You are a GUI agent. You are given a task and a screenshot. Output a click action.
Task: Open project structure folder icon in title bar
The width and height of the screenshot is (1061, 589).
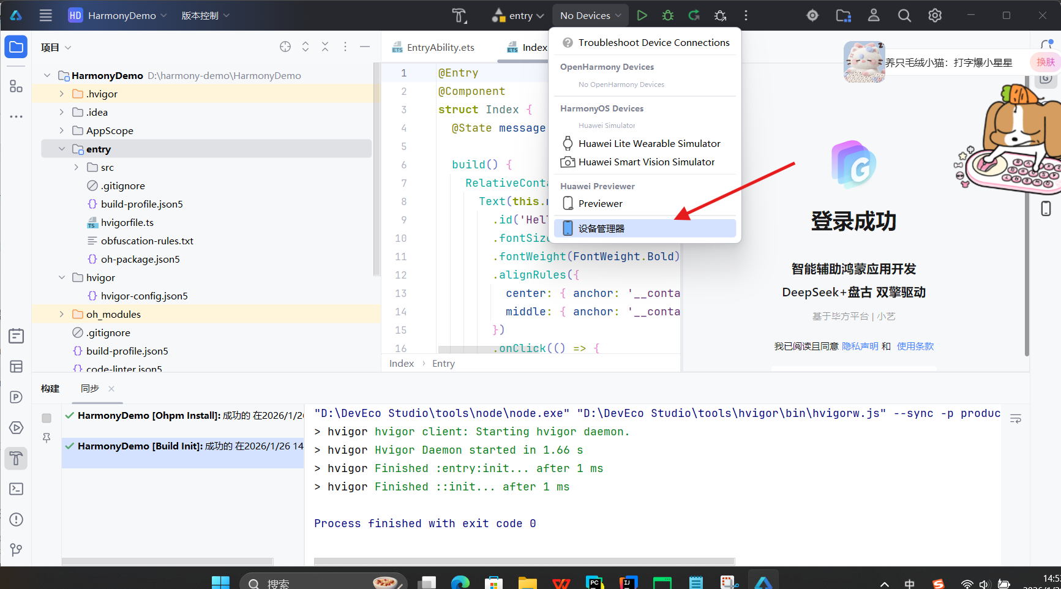[844, 15]
